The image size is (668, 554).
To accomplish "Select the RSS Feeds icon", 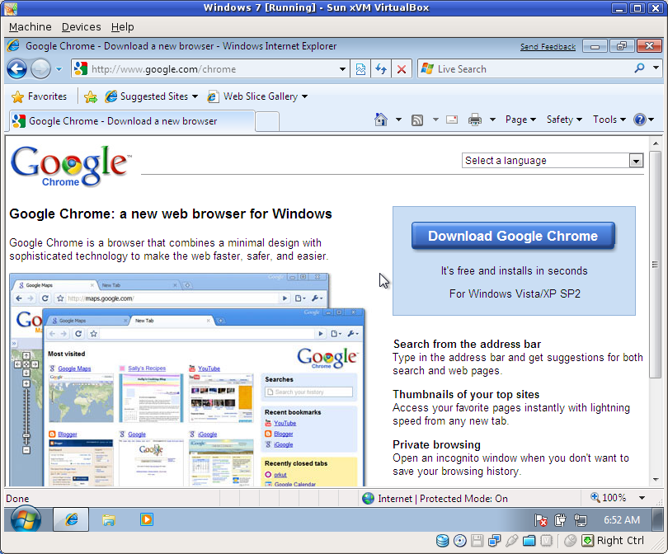I will pyautogui.click(x=416, y=119).
